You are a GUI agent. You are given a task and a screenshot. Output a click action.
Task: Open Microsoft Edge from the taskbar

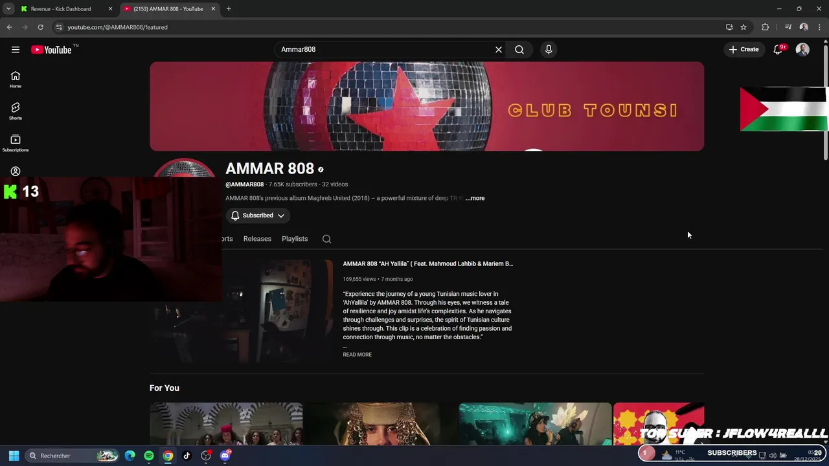[130, 456]
